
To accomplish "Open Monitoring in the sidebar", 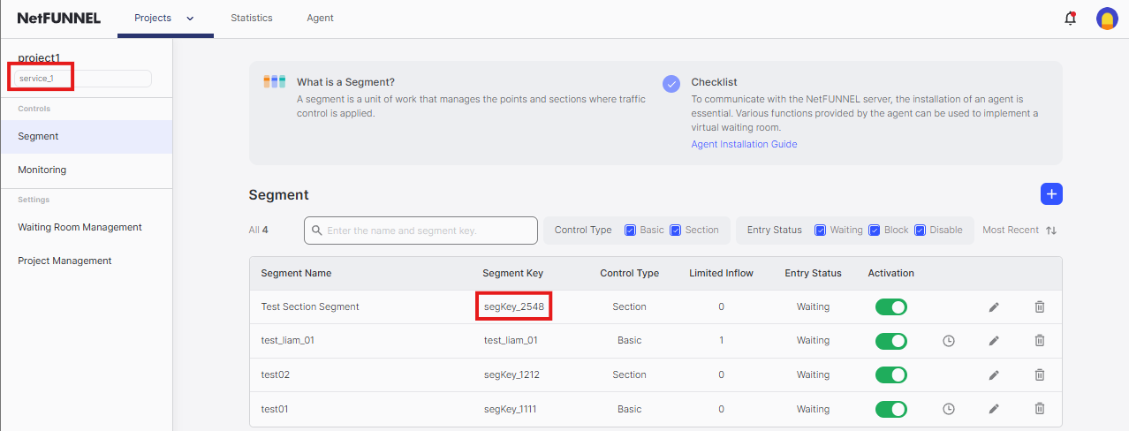I will coord(42,170).
